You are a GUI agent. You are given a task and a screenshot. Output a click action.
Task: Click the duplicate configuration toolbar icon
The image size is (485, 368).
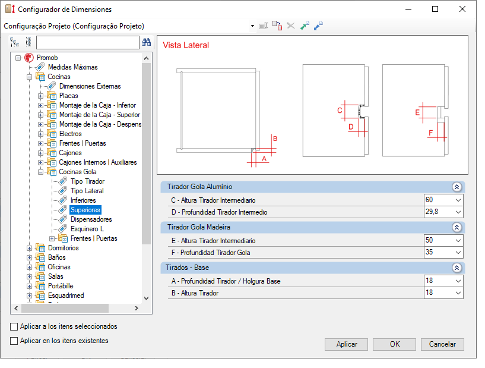(277, 26)
